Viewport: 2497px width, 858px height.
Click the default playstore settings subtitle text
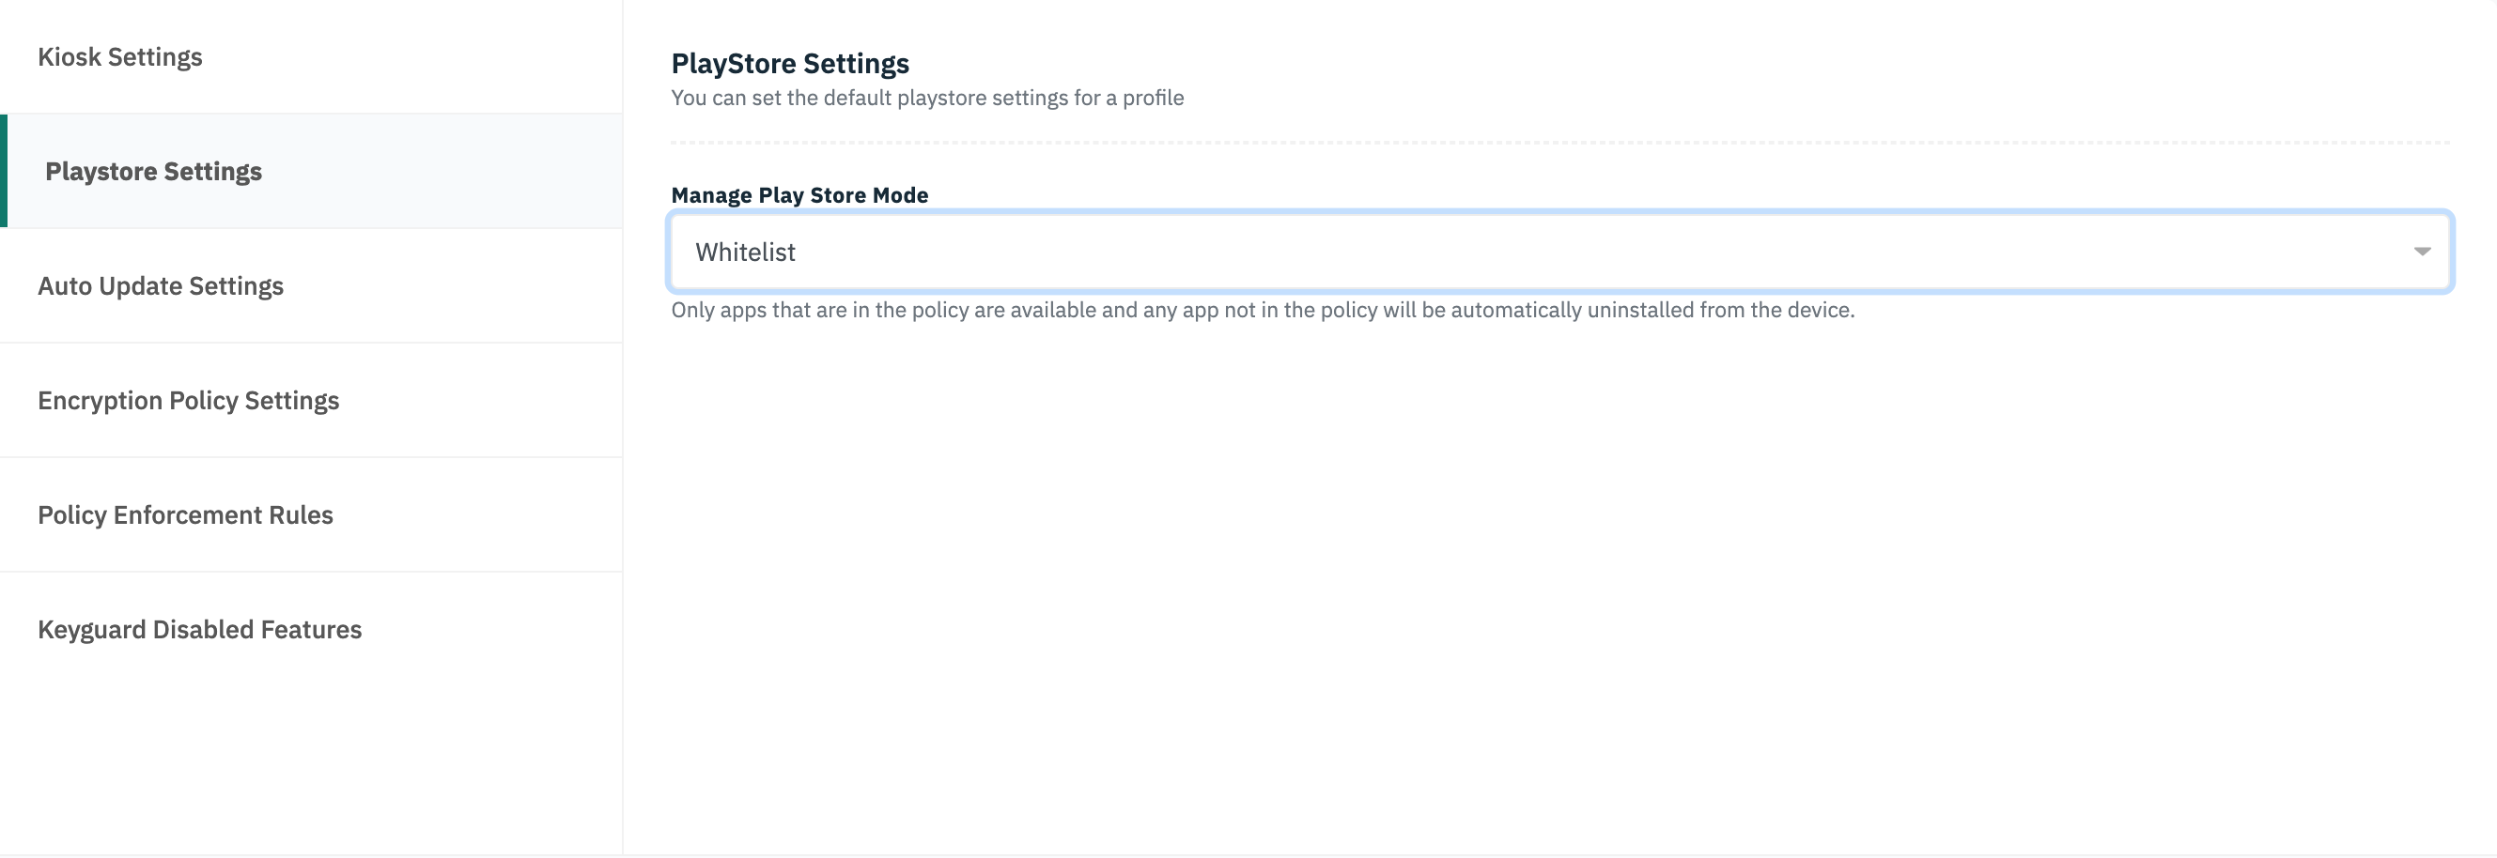point(926,98)
